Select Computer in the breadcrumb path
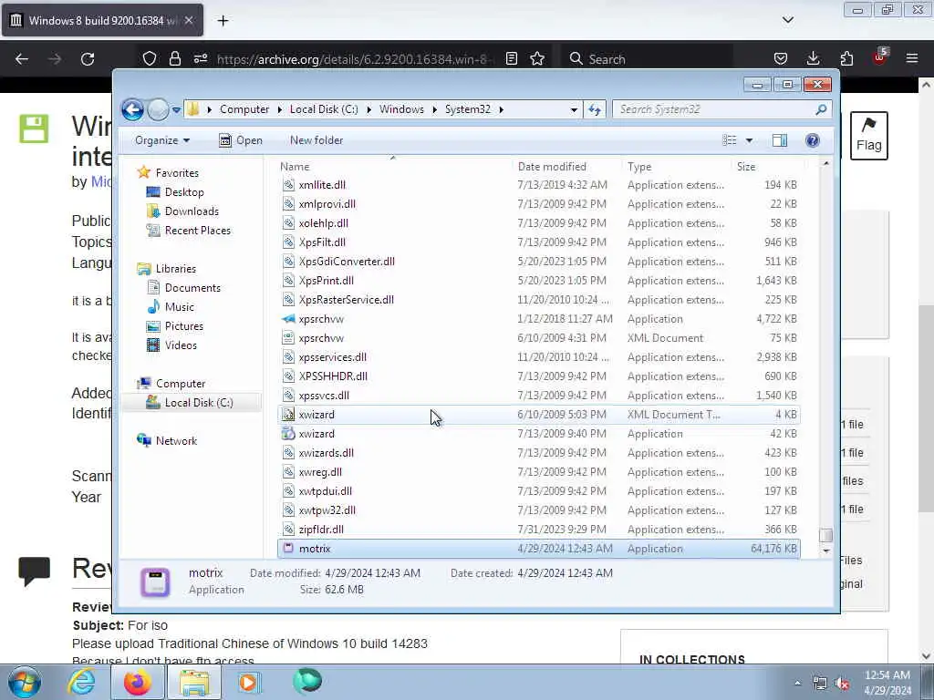This screenshot has height=700, width=934. pyautogui.click(x=244, y=109)
